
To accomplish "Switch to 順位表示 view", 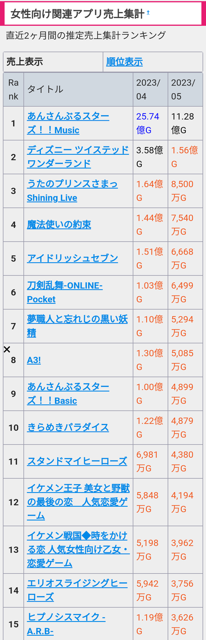I will (124, 61).
